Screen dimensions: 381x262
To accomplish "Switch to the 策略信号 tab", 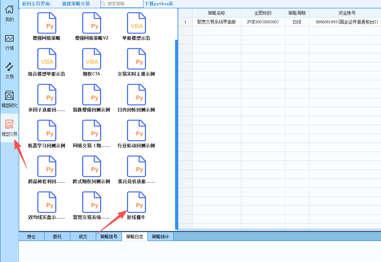I will (109, 237).
